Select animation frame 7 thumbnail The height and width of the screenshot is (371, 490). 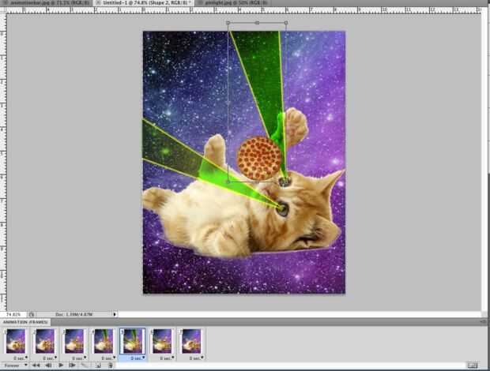click(x=191, y=341)
